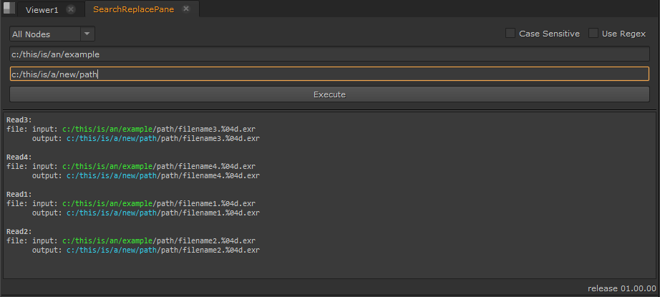Select the output line for filename2.%04d.exr
The width and height of the screenshot is (660, 297).
pyautogui.click(x=146, y=250)
